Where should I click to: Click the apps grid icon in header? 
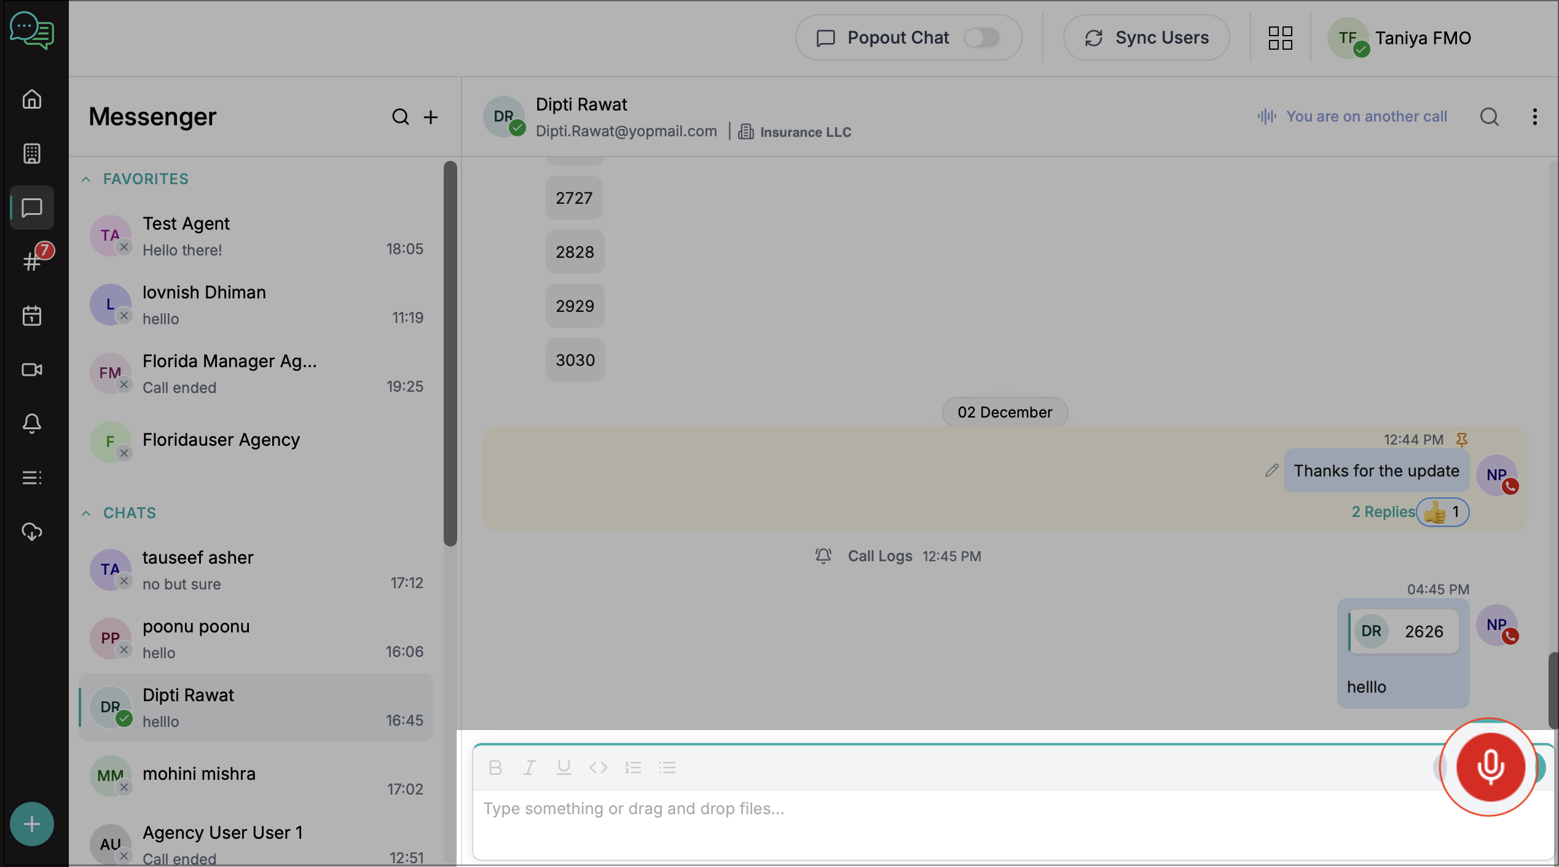coord(1280,38)
